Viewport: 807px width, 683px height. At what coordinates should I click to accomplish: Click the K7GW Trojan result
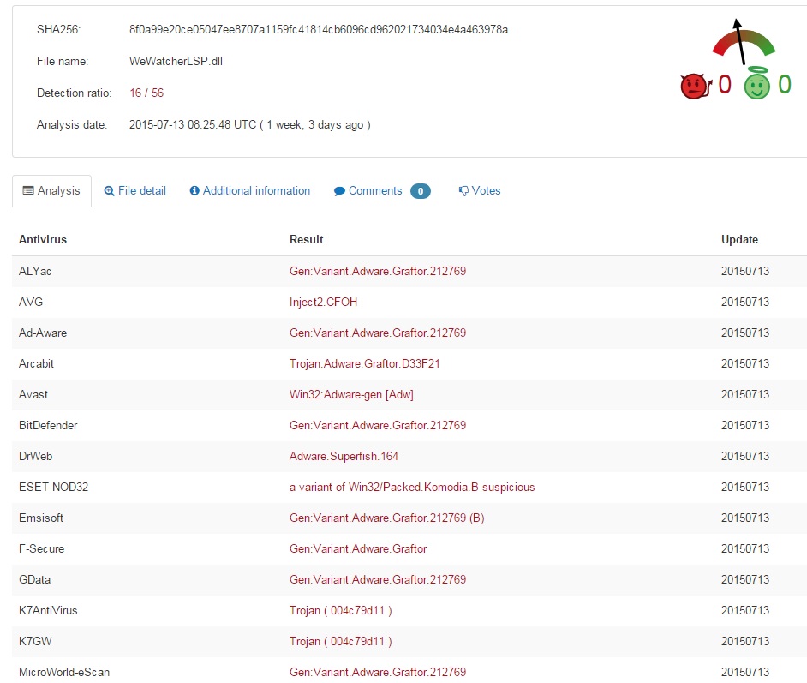point(341,642)
